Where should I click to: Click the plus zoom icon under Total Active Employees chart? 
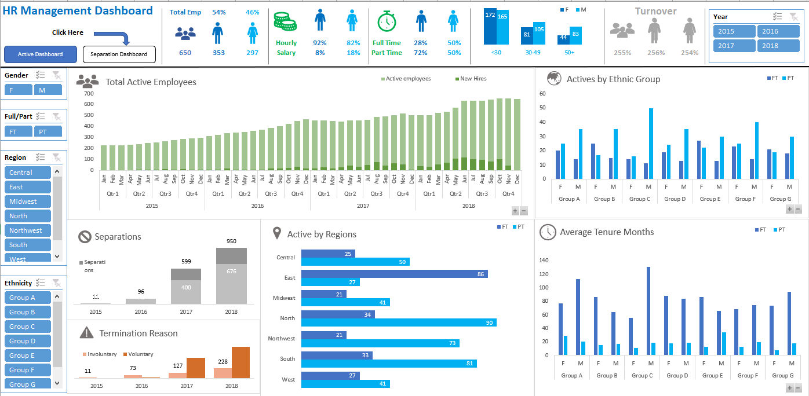coord(515,211)
